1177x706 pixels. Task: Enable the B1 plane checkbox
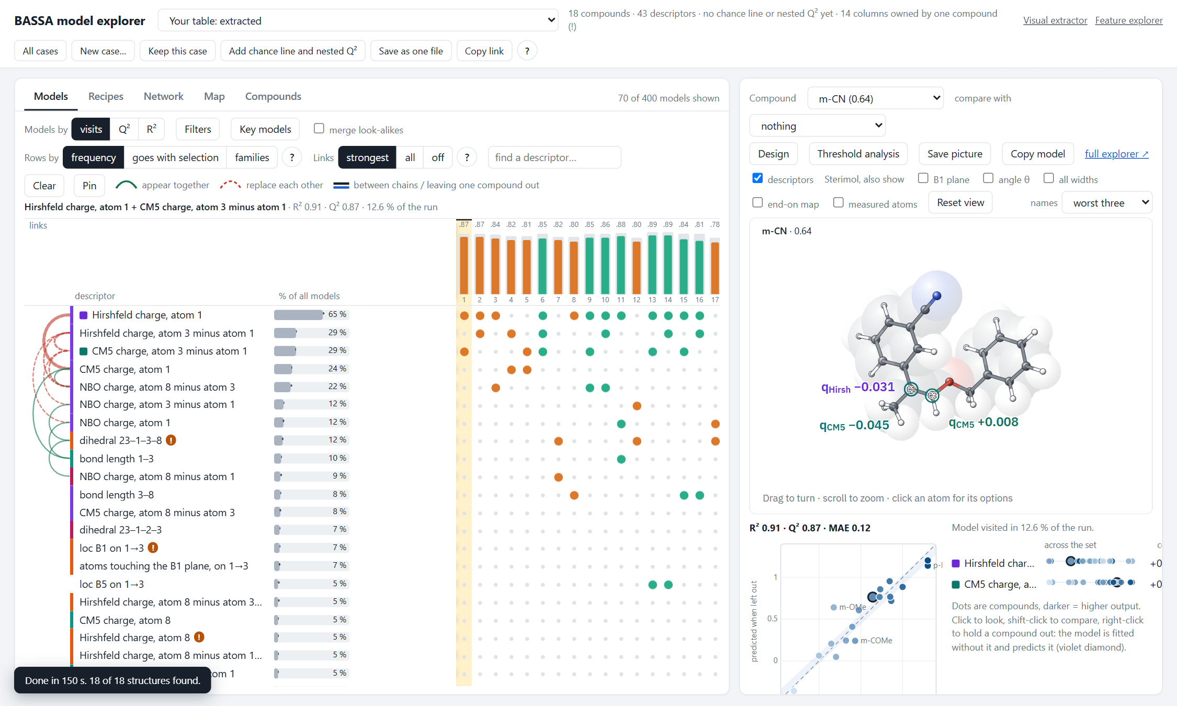click(923, 178)
